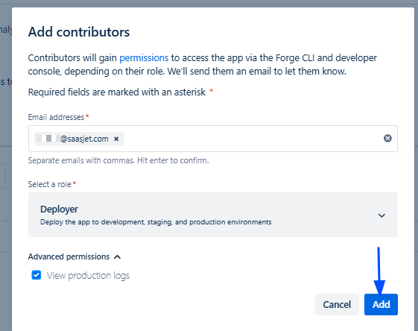Open the permissions hyperlink

pos(144,57)
